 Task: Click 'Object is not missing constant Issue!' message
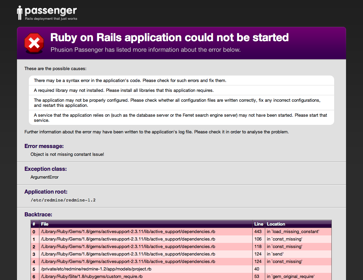pyautogui.click(x=67, y=154)
